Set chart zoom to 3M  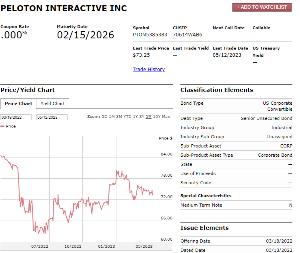[119, 117]
